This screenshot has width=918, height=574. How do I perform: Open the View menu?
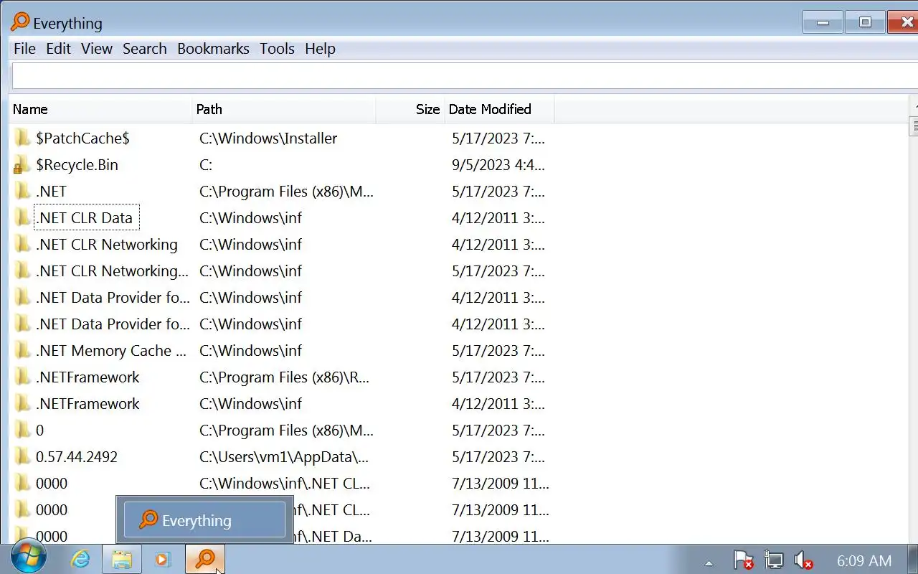coord(96,49)
